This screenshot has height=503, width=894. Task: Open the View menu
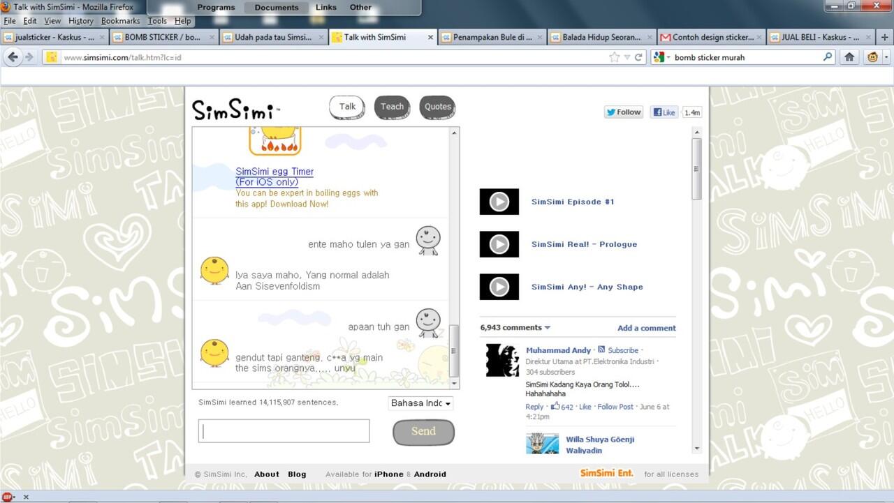52,21
